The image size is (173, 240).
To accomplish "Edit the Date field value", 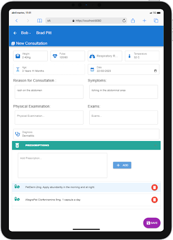I will click(x=104, y=71).
